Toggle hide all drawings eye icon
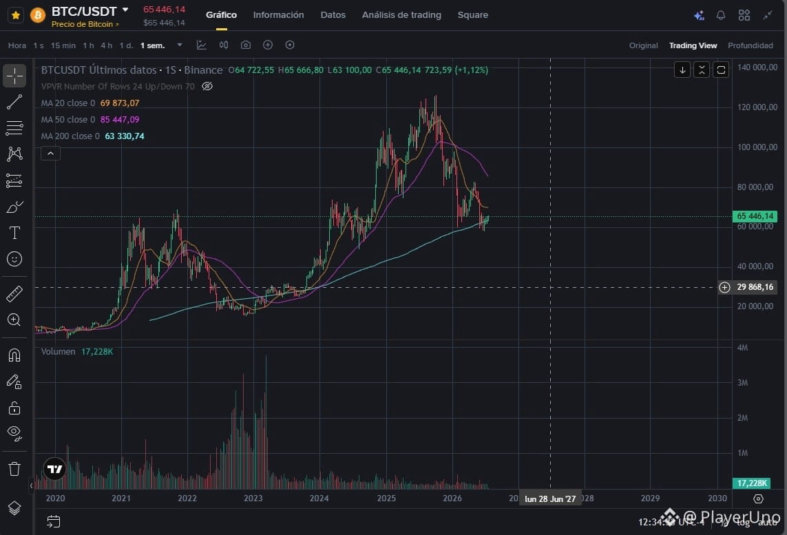787x535 pixels. (14, 434)
